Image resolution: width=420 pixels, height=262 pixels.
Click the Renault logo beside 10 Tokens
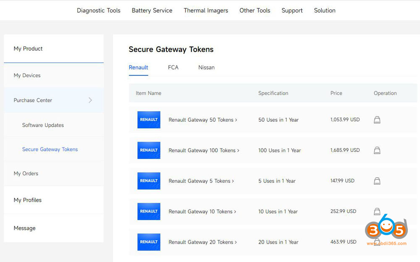pyautogui.click(x=149, y=211)
